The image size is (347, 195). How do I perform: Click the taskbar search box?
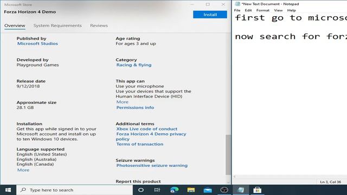[75, 190]
